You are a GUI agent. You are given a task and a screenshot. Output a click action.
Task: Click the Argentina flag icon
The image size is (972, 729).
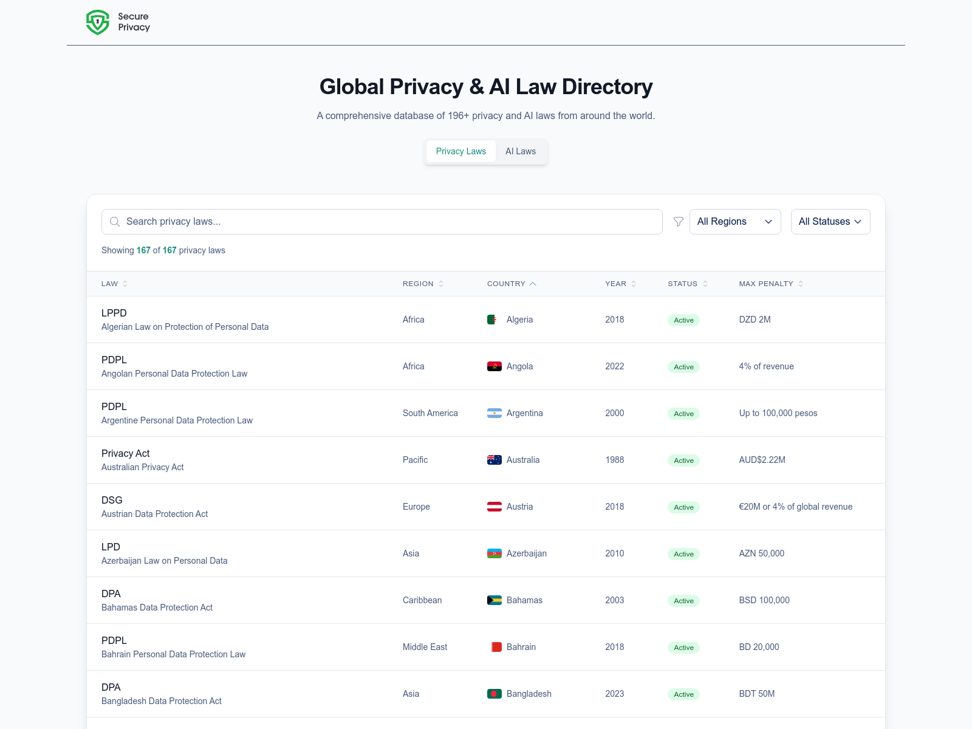(493, 412)
